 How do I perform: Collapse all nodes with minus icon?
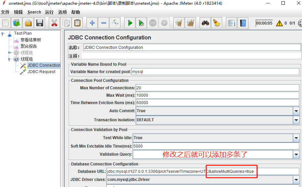(104, 23)
